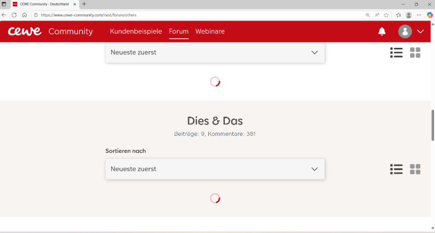Image resolution: width=435 pixels, height=233 pixels.
Task: Click the browser refresh icon
Action: [14, 15]
